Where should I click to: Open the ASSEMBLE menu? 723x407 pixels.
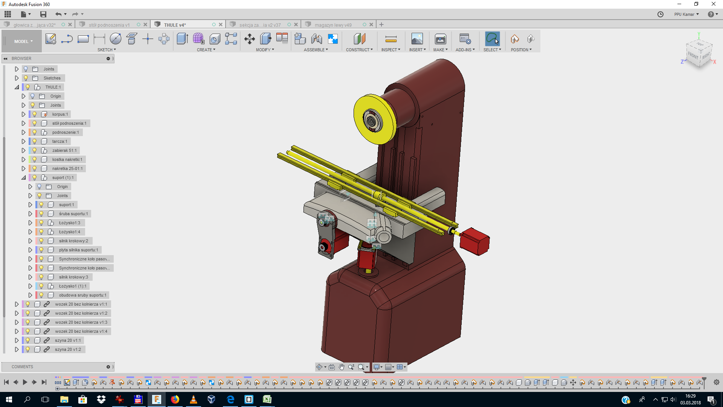tap(316, 50)
